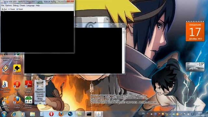
Task: Click the Opera icon in the taskbar
Action: point(51,114)
